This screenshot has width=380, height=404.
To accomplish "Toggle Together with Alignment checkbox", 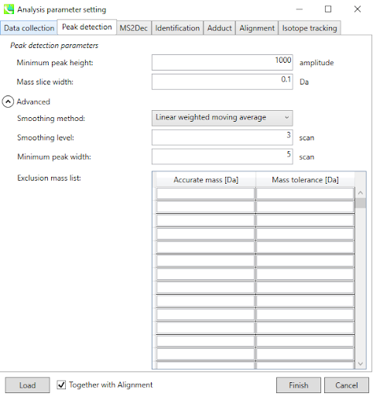I will pos(61,385).
